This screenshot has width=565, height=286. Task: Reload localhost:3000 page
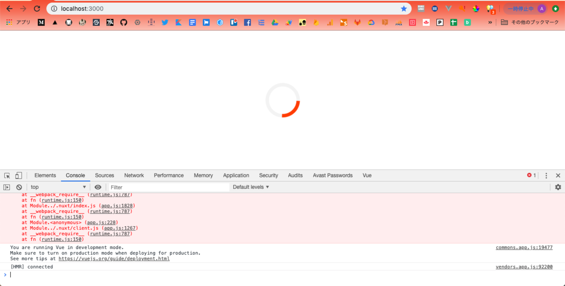(x=37, y=8)
